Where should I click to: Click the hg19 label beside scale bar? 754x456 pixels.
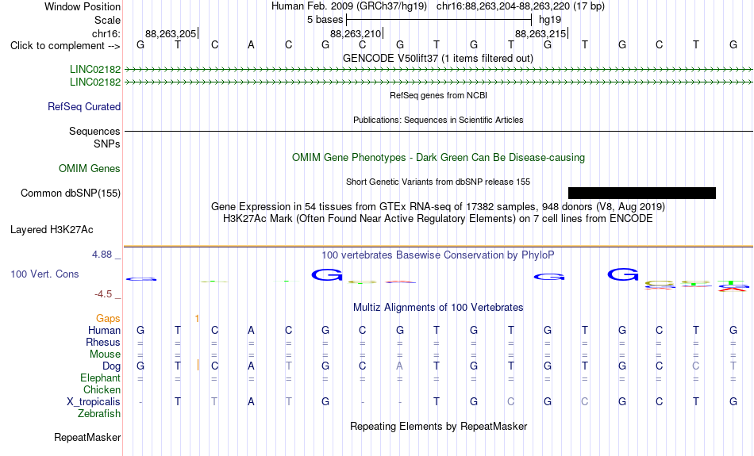pyautogui.click(x=550, y=20)
